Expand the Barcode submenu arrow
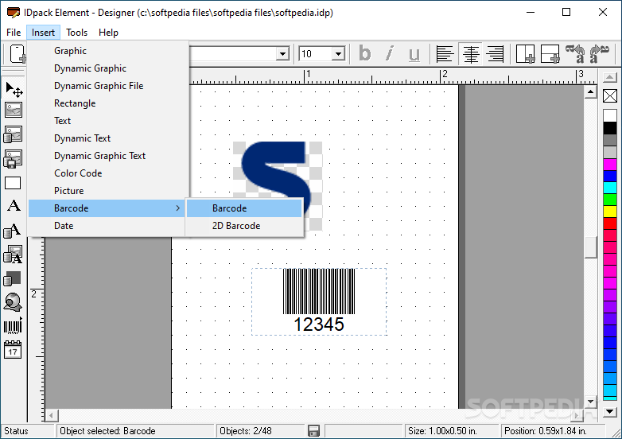The height and width of the screenshot is (439, 622). point(178,208)
